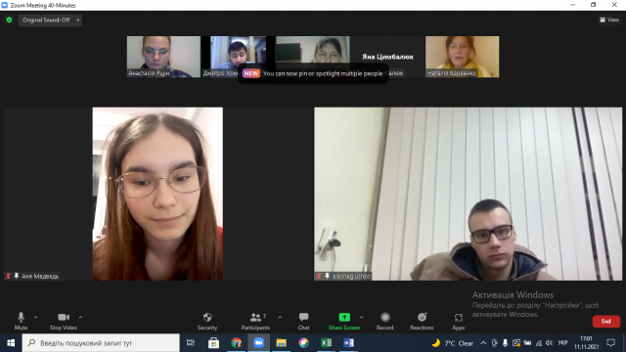Select Наталія Вдовенко video thumbnail
626x352 pixels.
pyautogui.click(x=462, y=57)
